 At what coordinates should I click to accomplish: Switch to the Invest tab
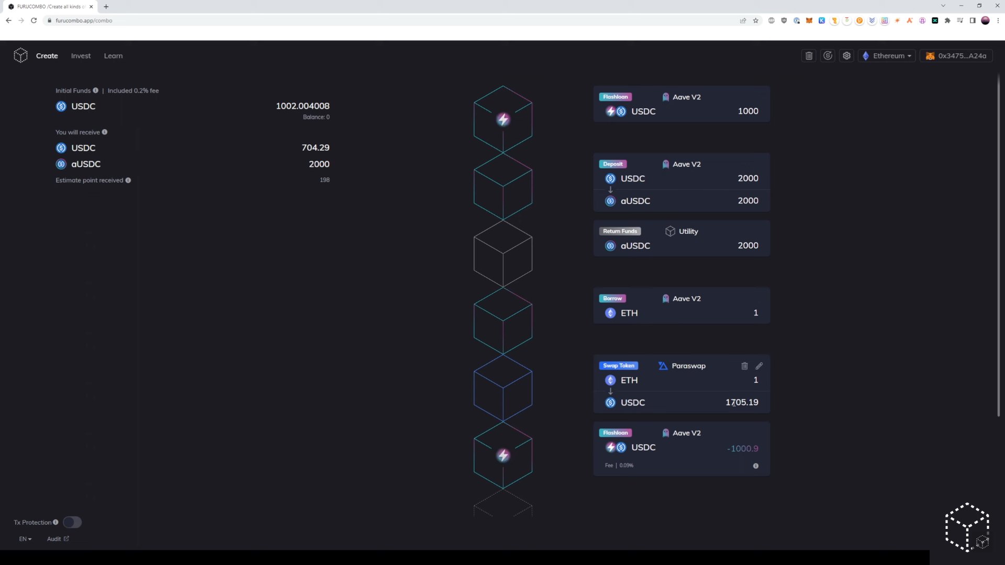(81, 56)
